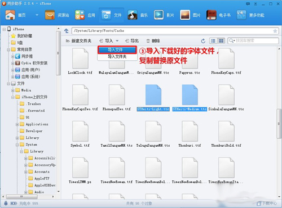Select the PhonepadTwo.ttf file
The image size is (282, 208).
[x=117, y=98]
